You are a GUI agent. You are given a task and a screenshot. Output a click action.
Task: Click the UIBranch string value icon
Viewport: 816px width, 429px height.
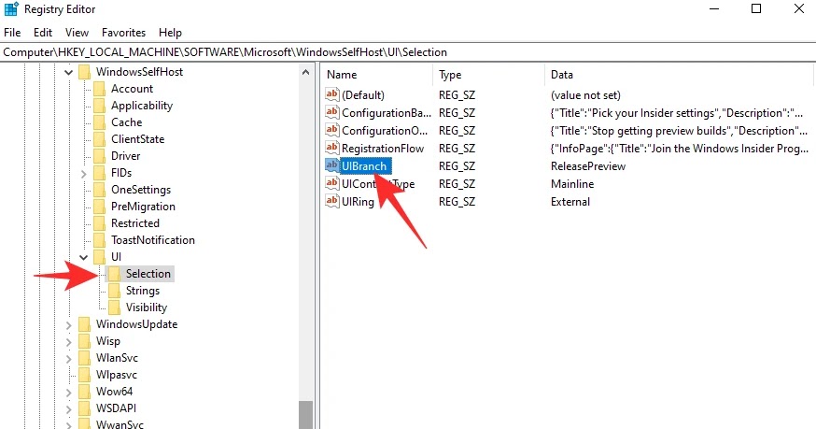[x=332, y=165]
